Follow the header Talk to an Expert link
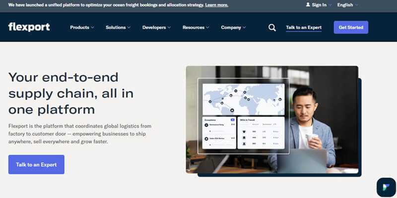Screen dimensions: 397x198 (x=304, y=28)
